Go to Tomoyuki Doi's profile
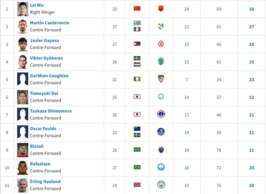This screenshot has width=266, height=194. [44, 94]
